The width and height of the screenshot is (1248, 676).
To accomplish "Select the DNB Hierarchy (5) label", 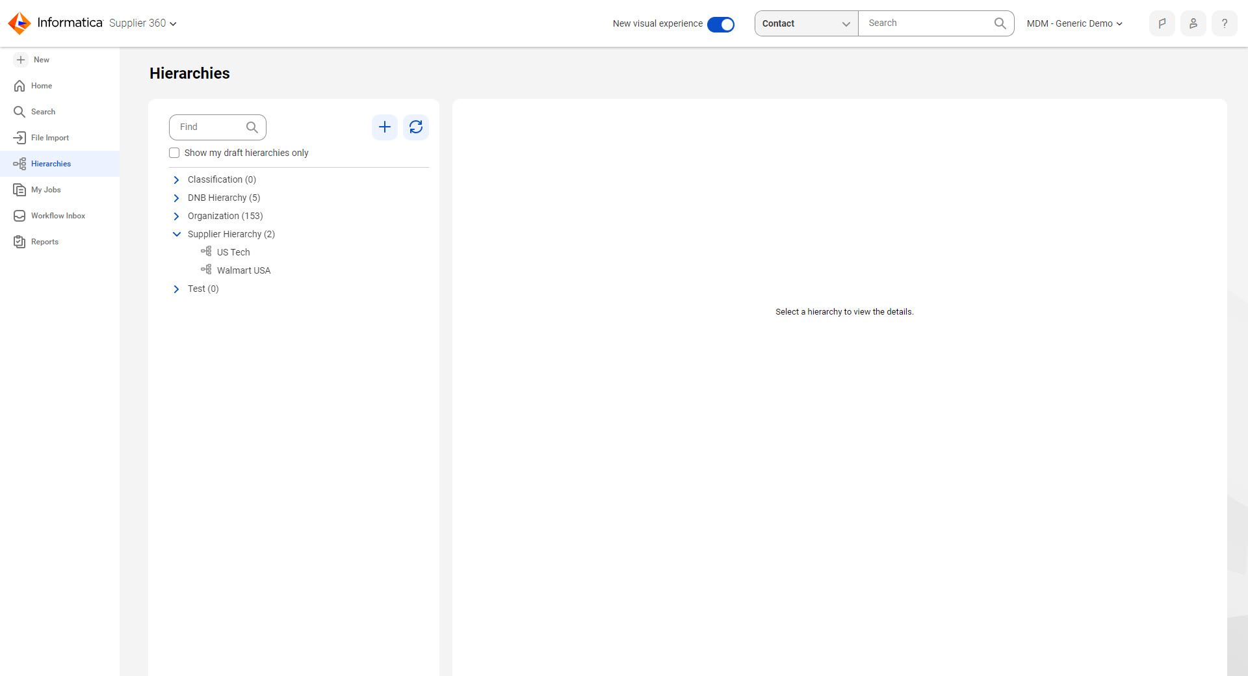I will pos(224,198).
